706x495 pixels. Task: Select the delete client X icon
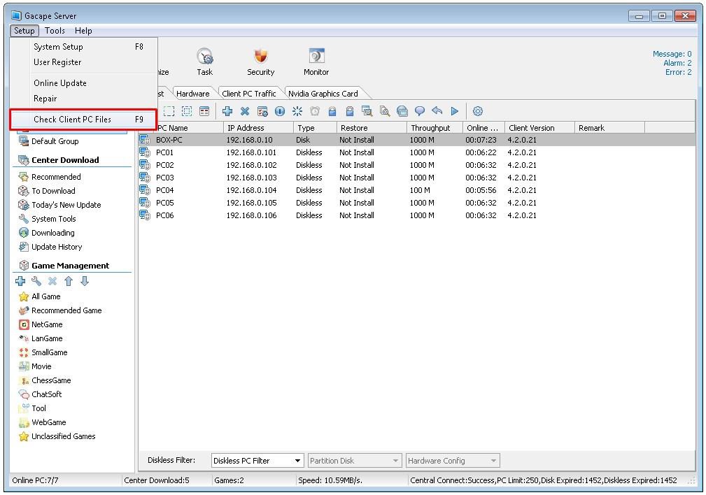244,111
